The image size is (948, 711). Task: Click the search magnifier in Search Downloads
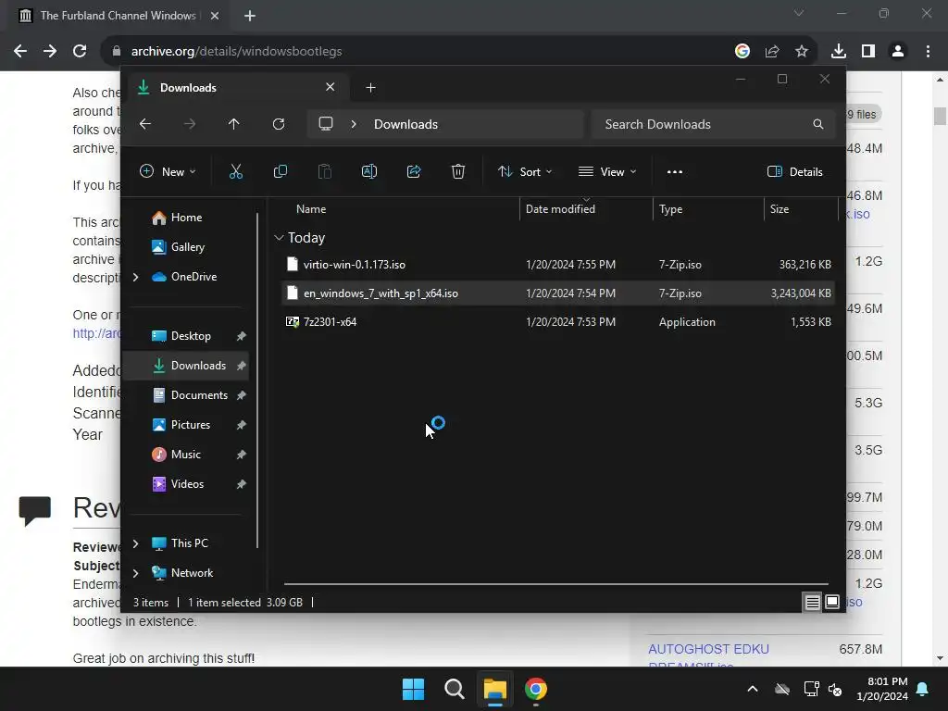818,124
